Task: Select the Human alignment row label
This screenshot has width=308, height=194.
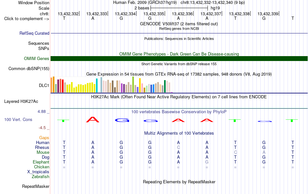Action: 42,142
